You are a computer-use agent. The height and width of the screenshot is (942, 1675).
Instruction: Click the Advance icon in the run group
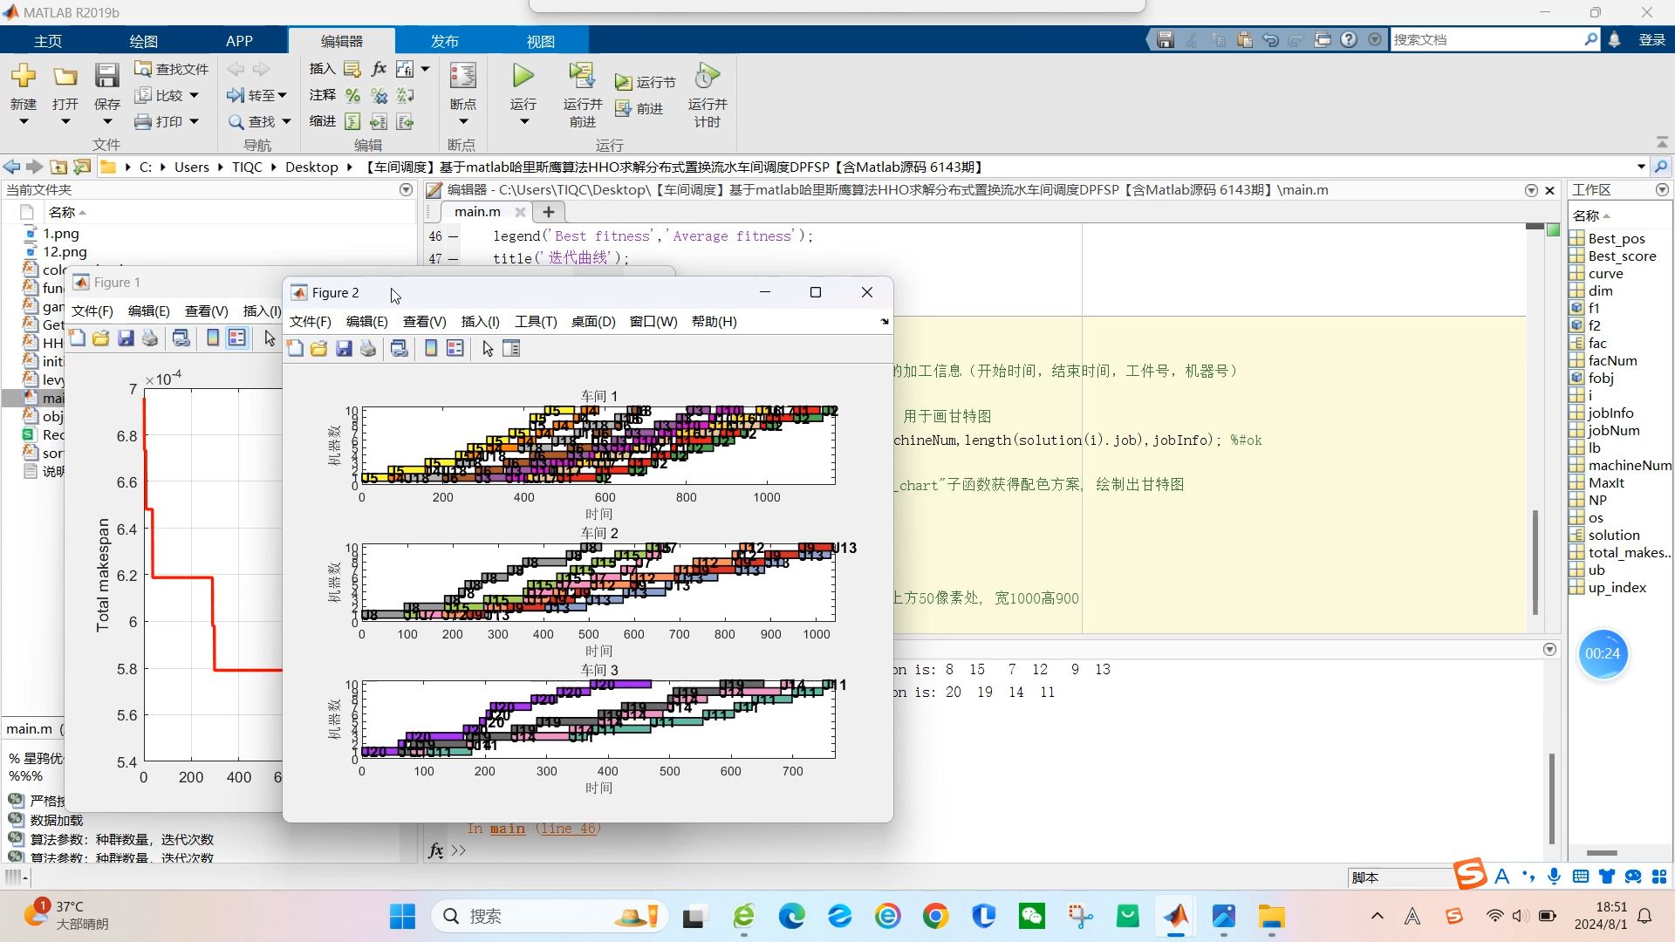coord(623,108)
